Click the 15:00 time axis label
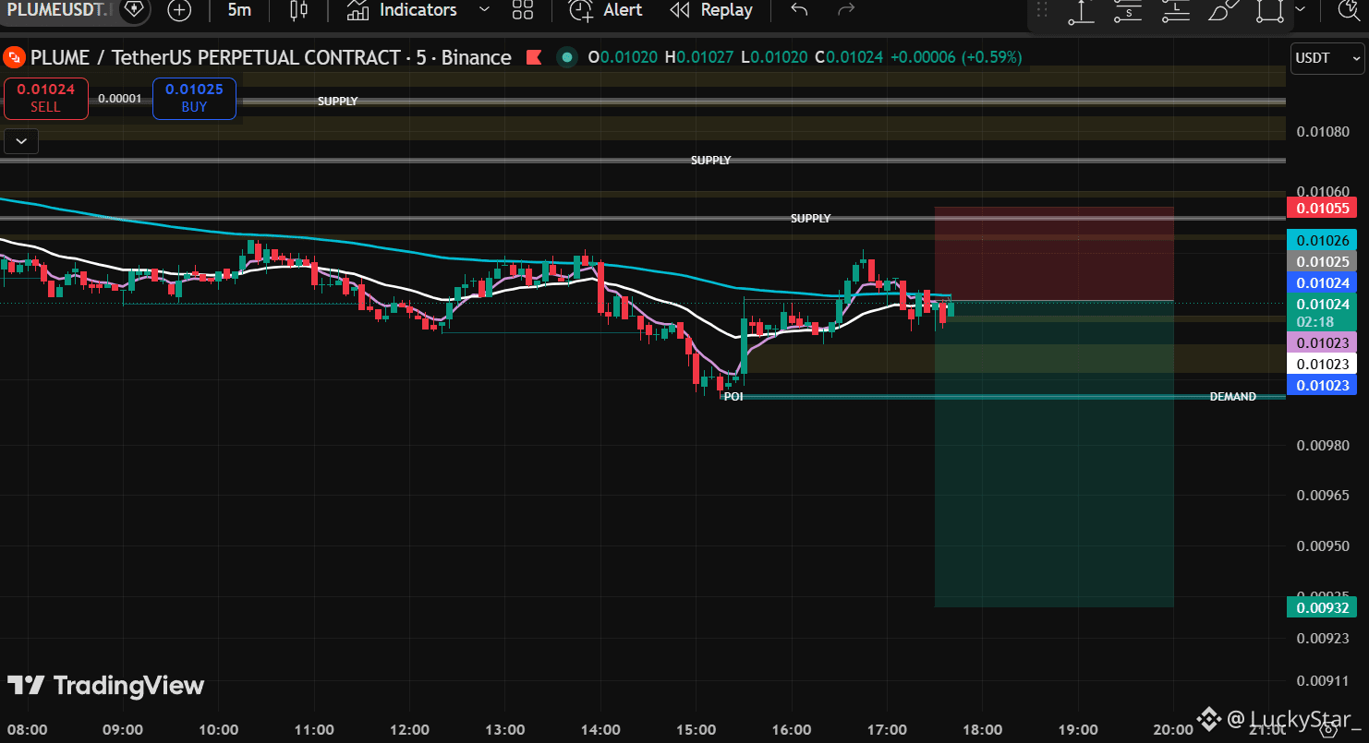The image size is (1369, 743). (x=696, y=729)
